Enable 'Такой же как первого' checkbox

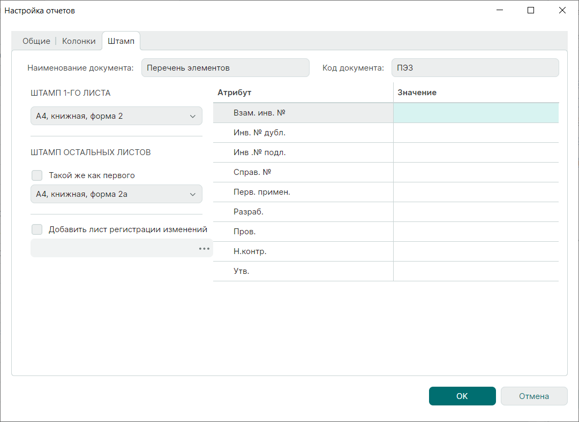[x=37, y=175]
